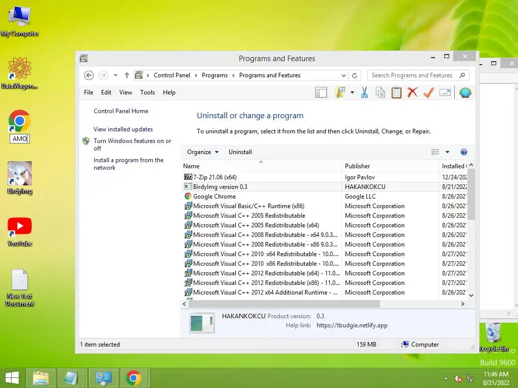Viewport: 518px width, 388px height.
Task: Select Programs in address breadcrumb
Action: (214, 75)
